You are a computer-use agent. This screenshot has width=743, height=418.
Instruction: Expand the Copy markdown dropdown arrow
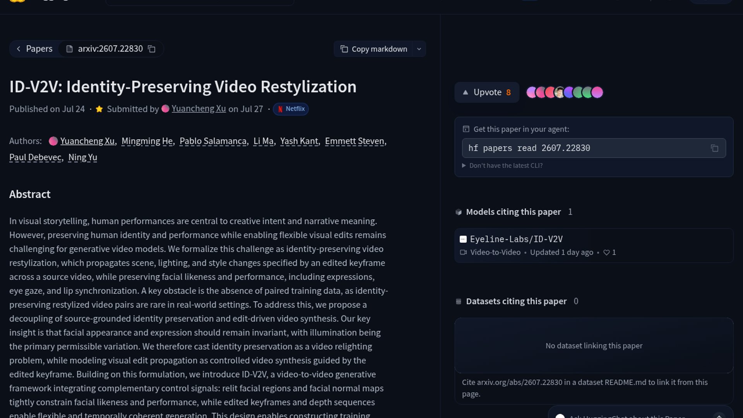(419, 49)
